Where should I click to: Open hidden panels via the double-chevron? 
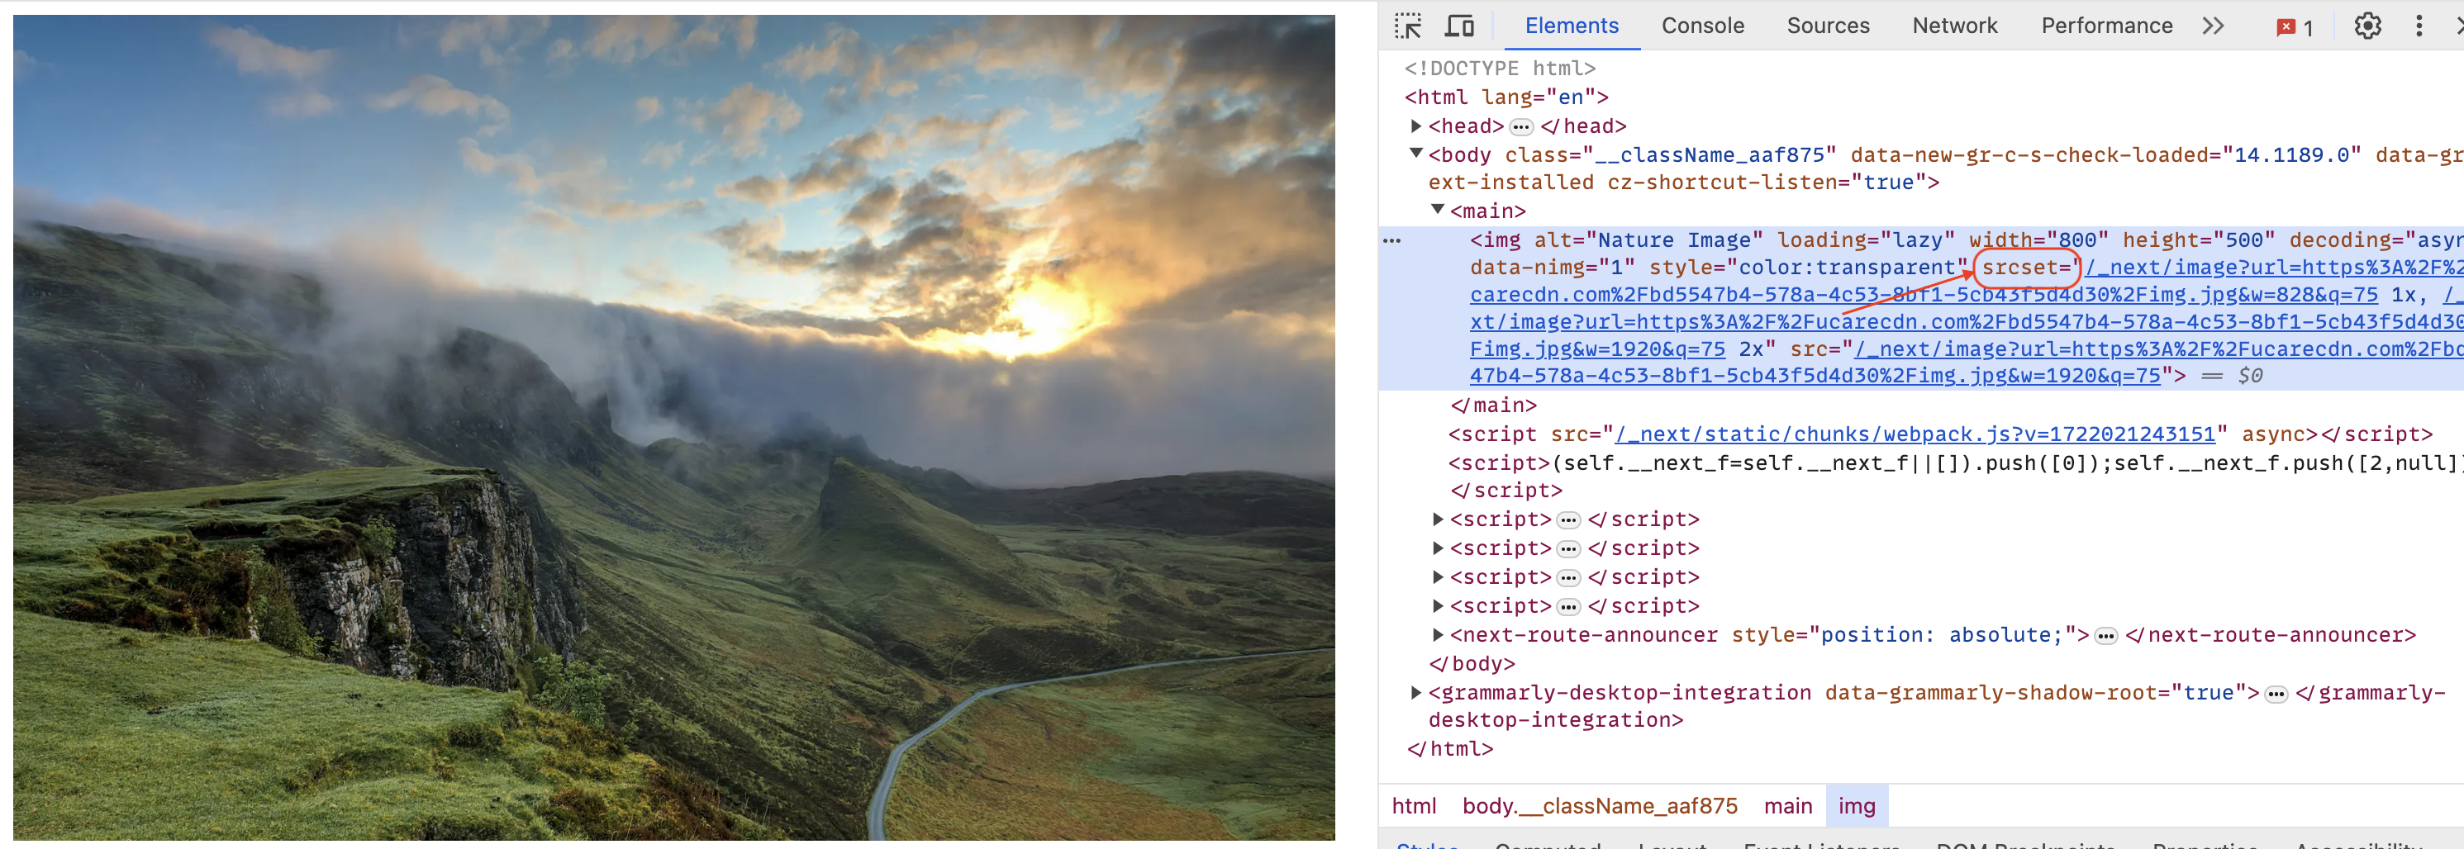(2213, 26)
